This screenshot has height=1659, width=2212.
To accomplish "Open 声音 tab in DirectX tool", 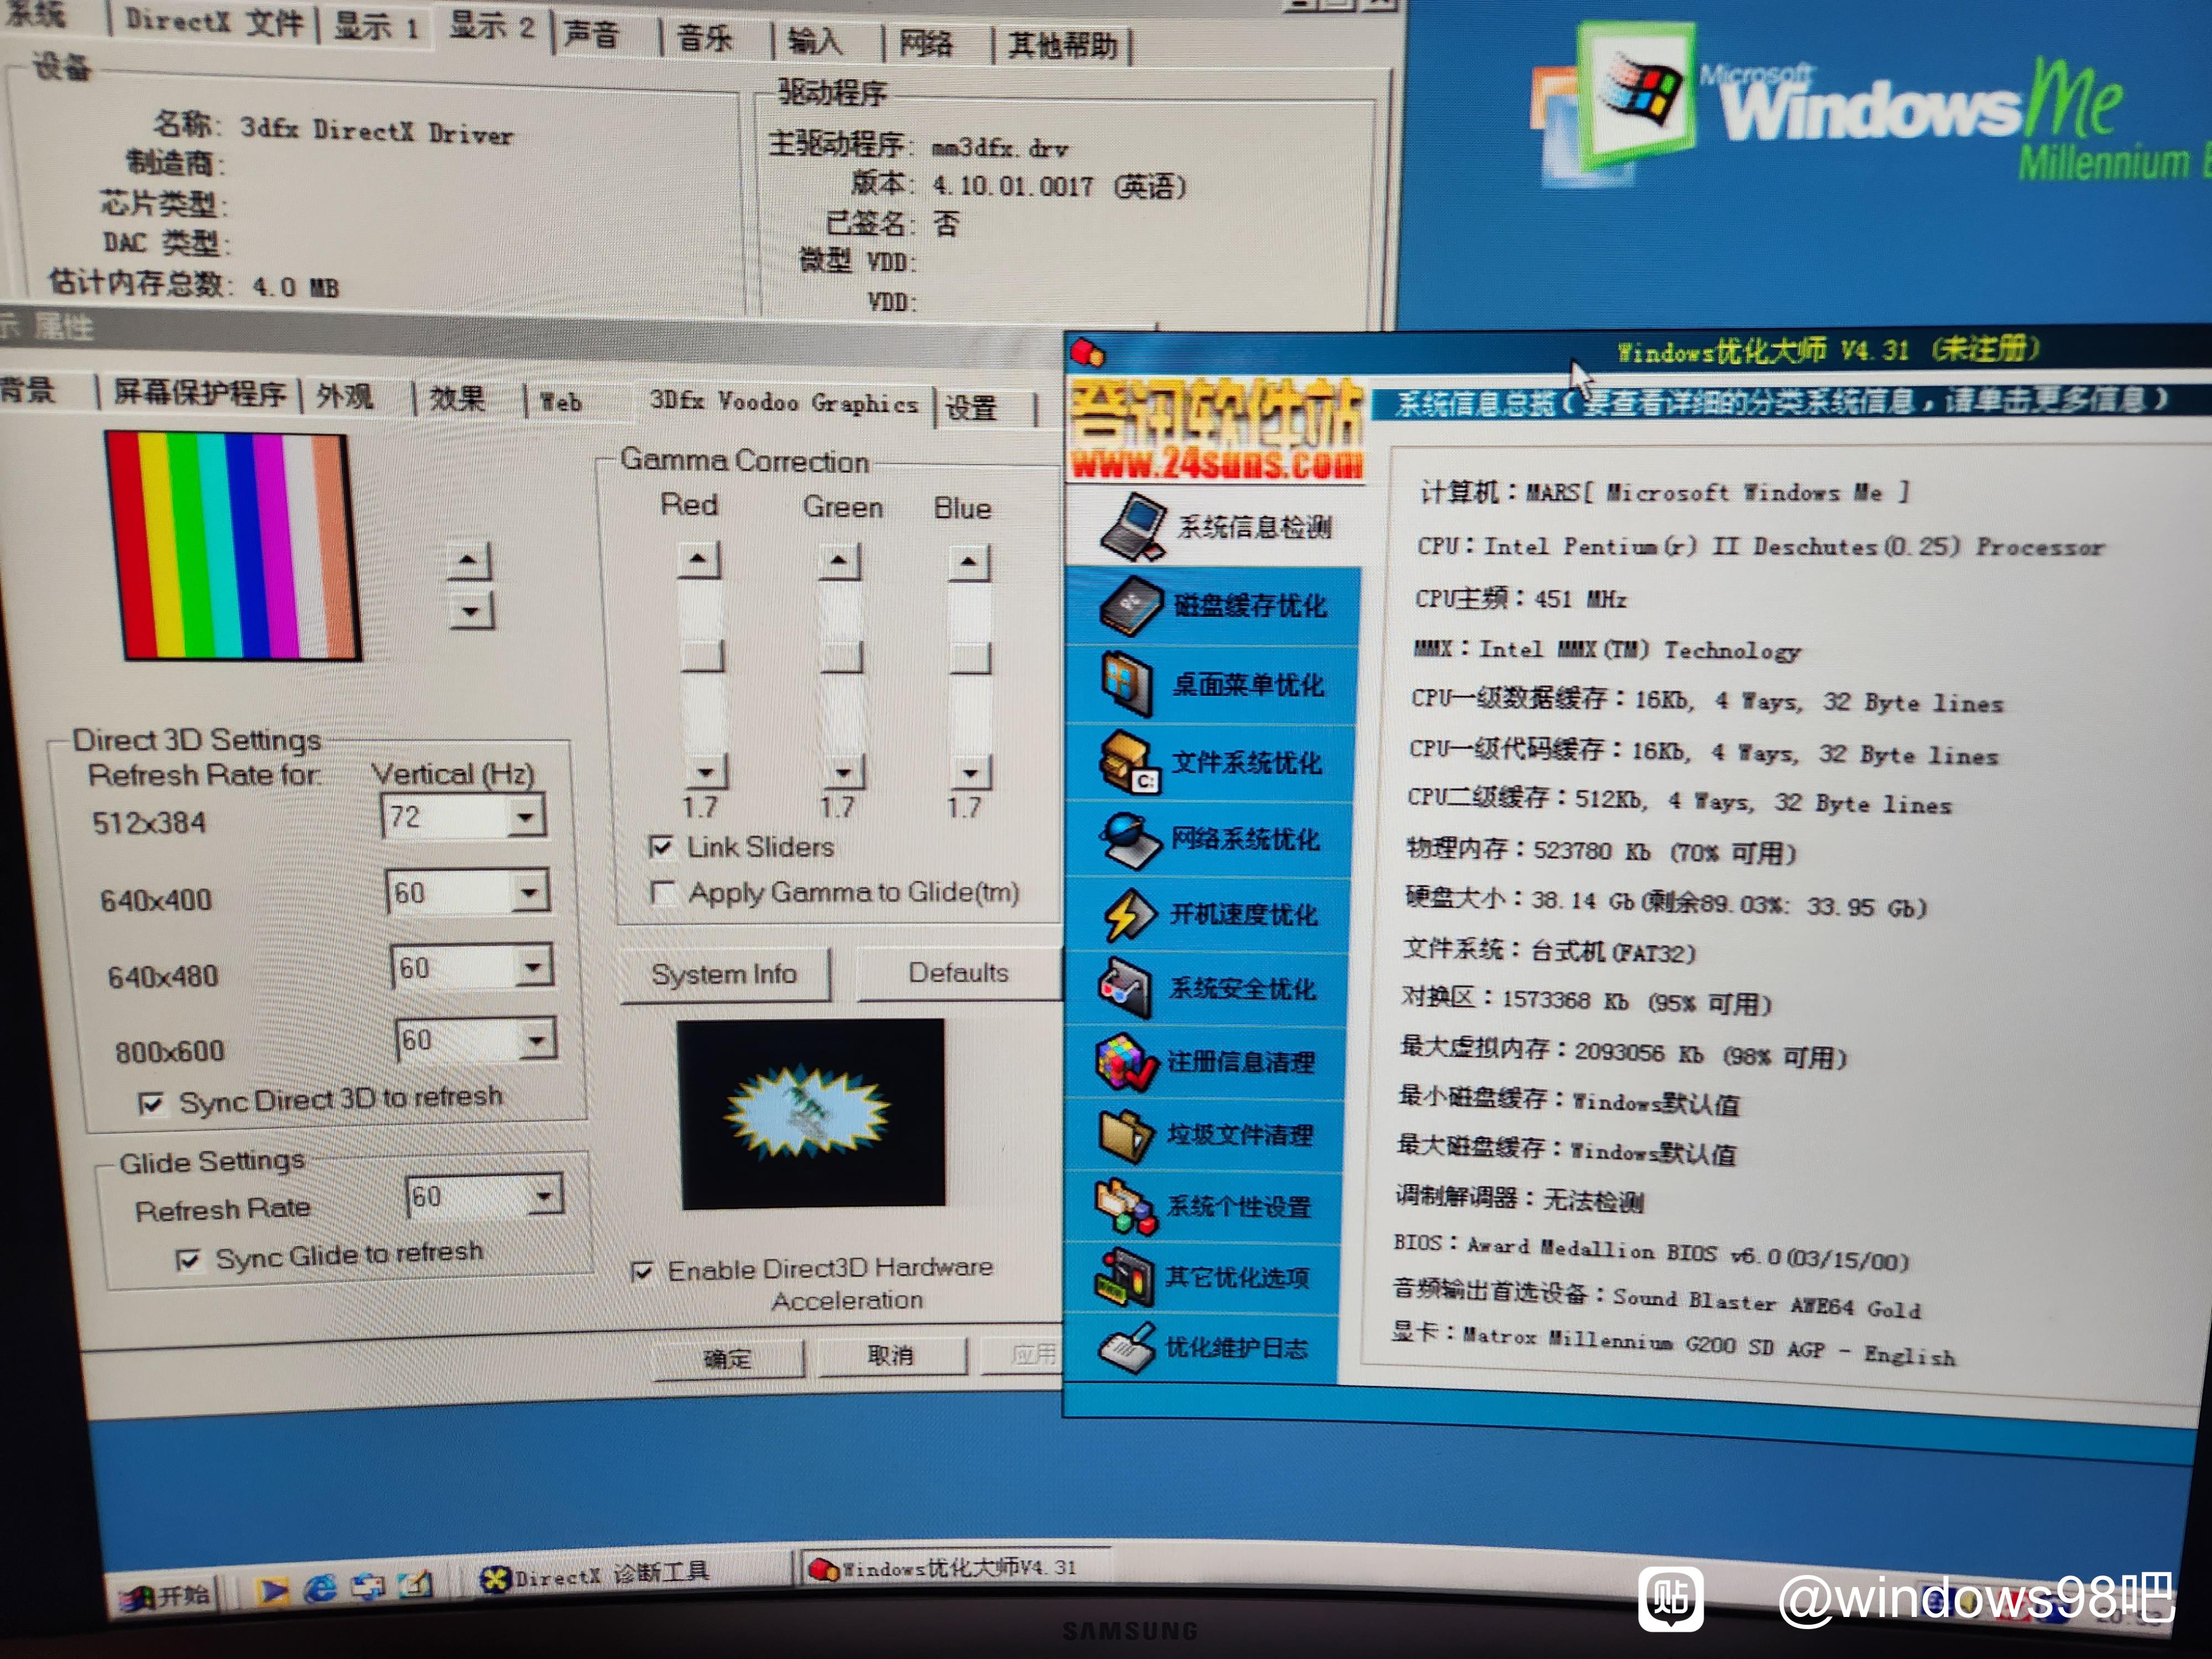I will [592, 36].
